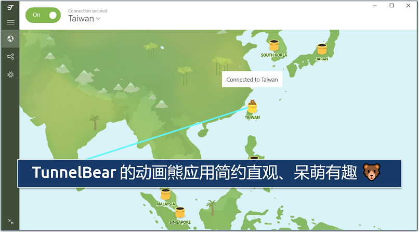The width and height of the screenshot is (419, 232).
Task: Open the megaphone notifications icon
Action: pyautogui.click(x=10, y=56)
